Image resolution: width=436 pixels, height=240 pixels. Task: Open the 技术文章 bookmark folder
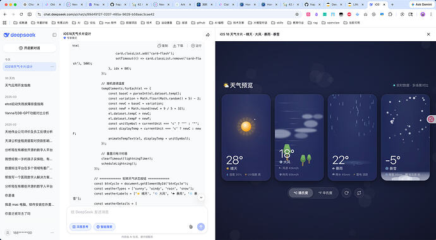(236, 23)
